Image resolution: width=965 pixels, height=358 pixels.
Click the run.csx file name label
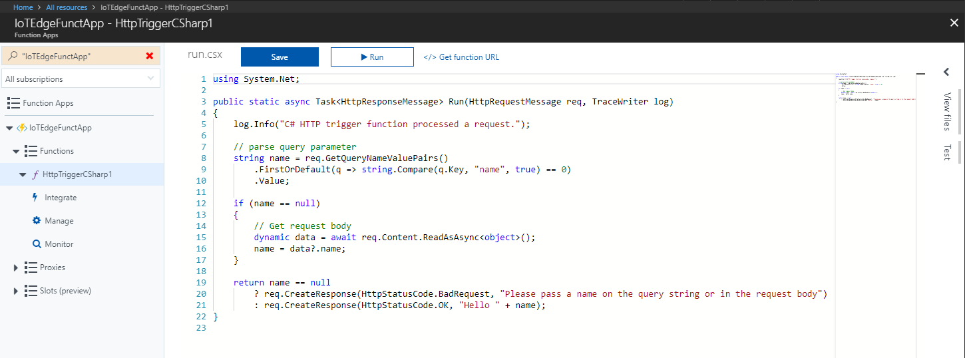(205, 56)
